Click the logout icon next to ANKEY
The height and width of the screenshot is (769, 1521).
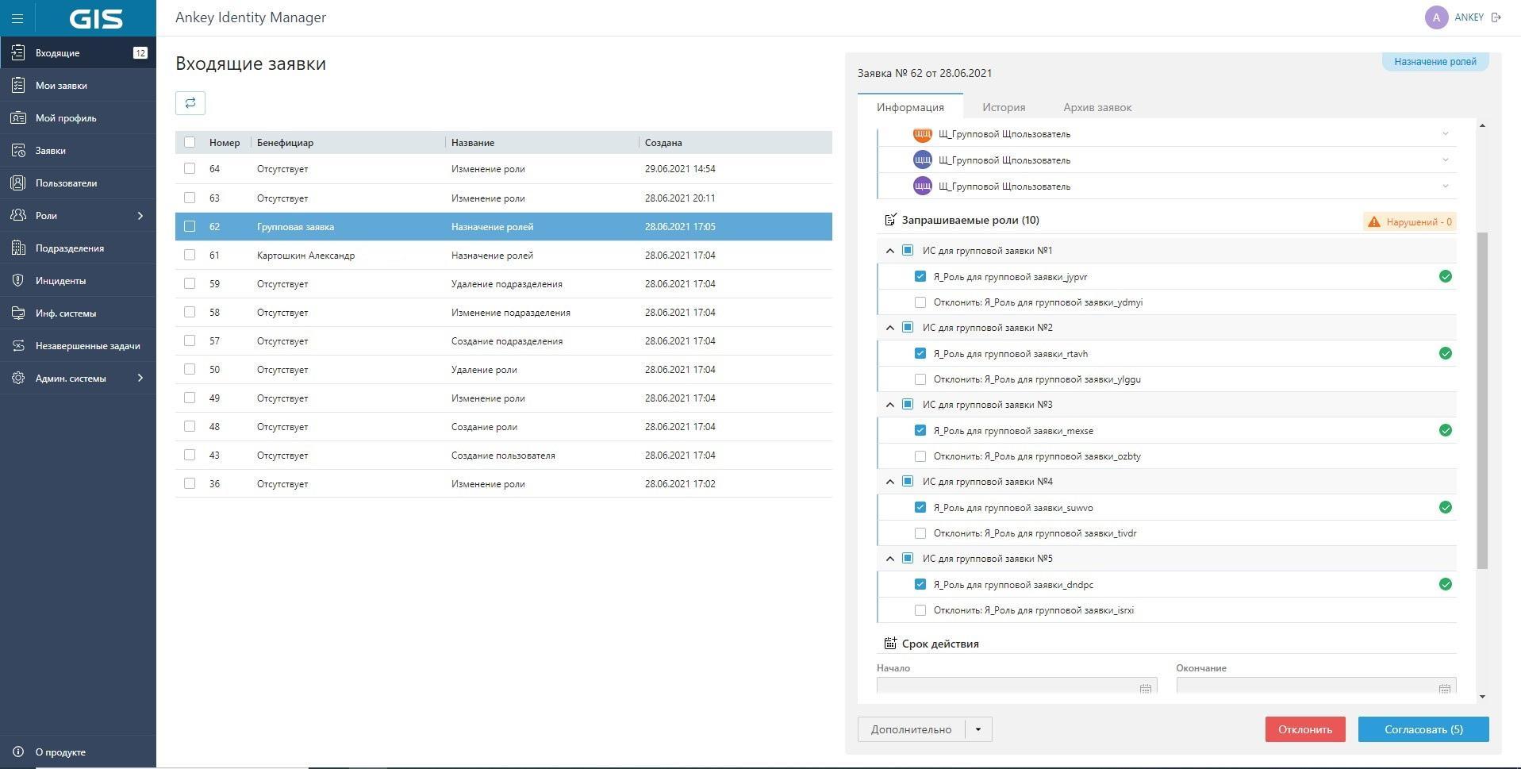[1496, 17]
